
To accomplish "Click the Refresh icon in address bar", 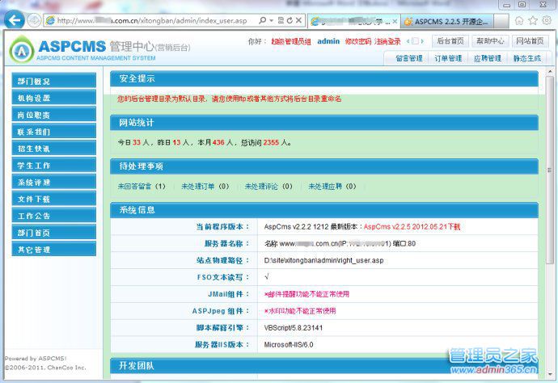I will 290,20.
